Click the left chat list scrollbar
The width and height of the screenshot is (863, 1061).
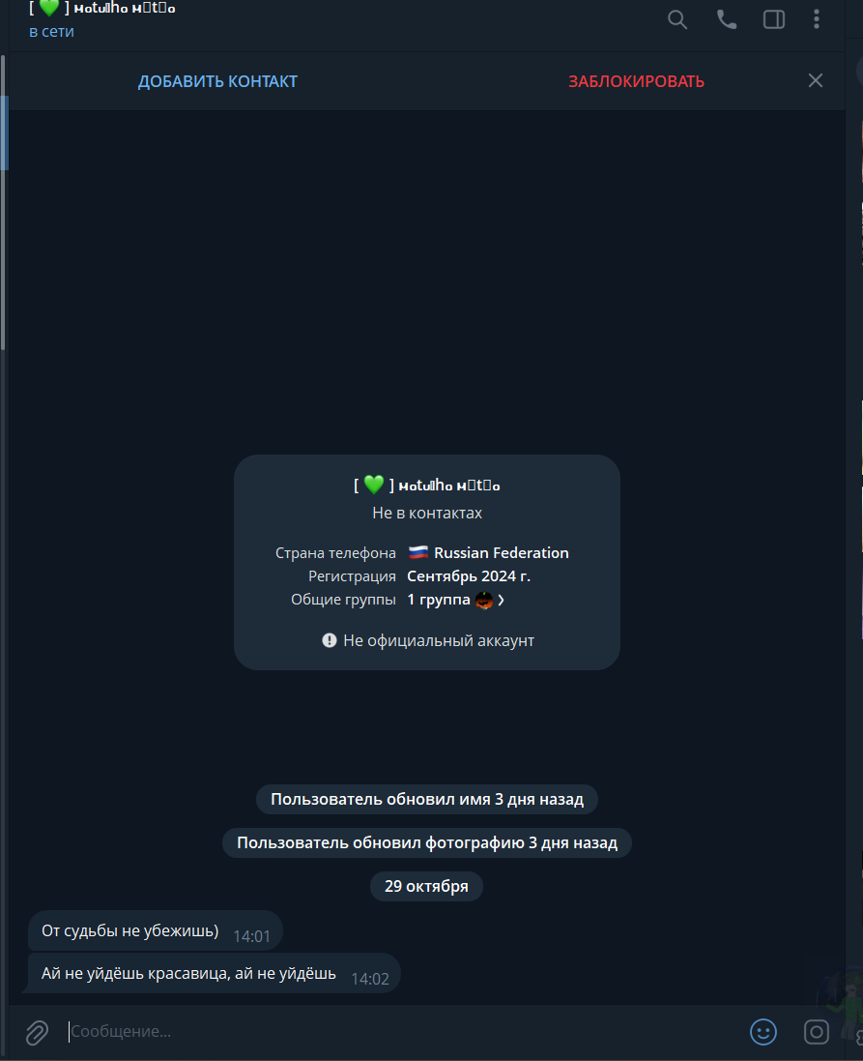3,203
